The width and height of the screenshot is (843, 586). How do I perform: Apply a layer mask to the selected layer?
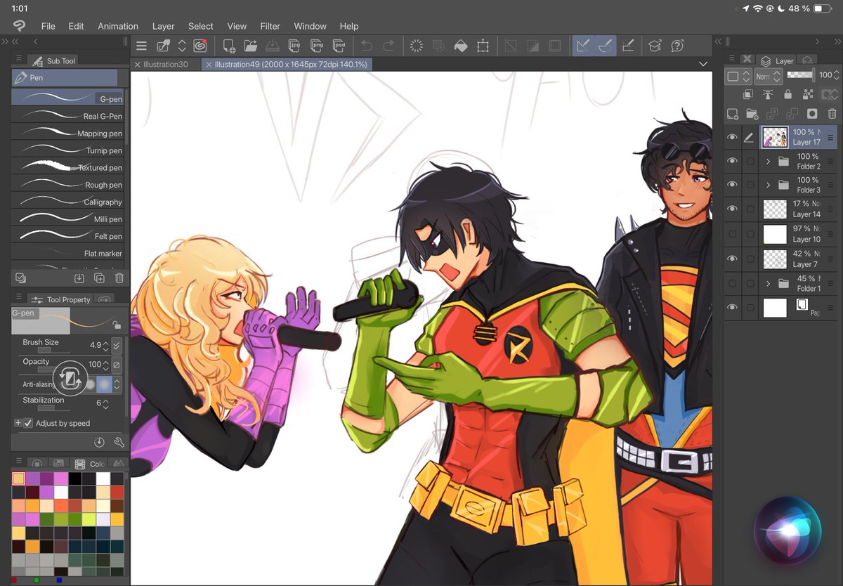pyautogui.click(x=811, y=113)
